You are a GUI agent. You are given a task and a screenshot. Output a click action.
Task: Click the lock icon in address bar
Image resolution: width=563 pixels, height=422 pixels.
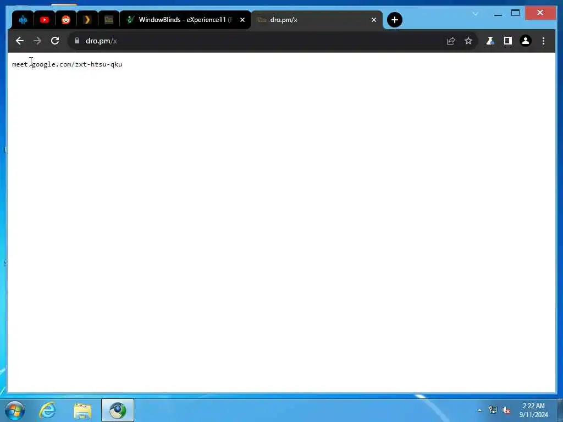point(77,41)
